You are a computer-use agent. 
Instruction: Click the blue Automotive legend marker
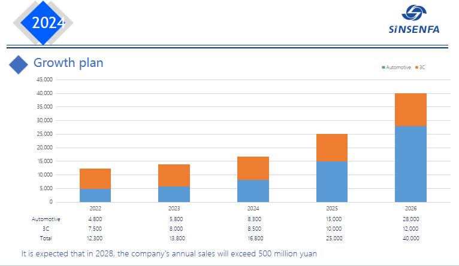383,68
